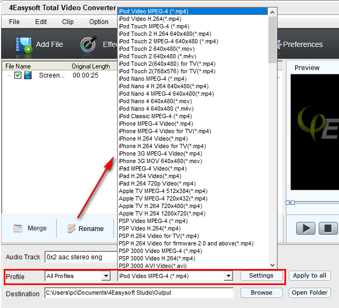339x308 pixels.
Task: Select PSP Video MPEG-4 (*.mp4)
Action: pyautogui.click(x=193, y=221)
